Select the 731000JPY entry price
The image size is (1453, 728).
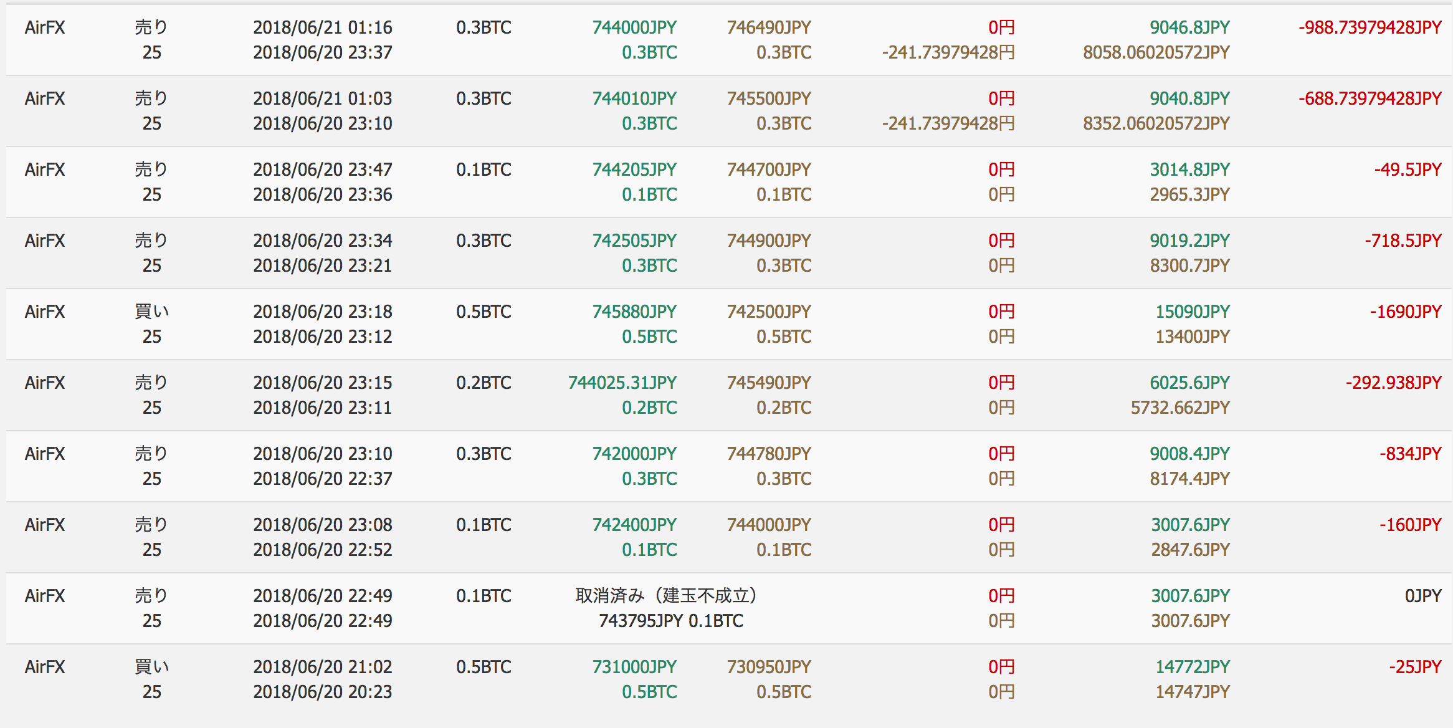634,667
